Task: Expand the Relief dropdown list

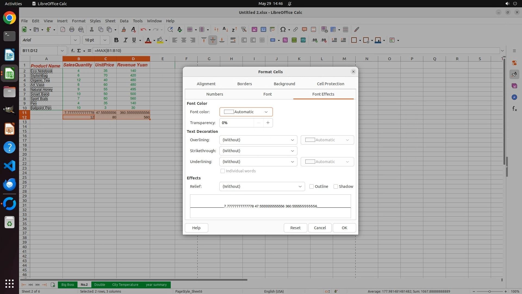Action: point(262,186)
